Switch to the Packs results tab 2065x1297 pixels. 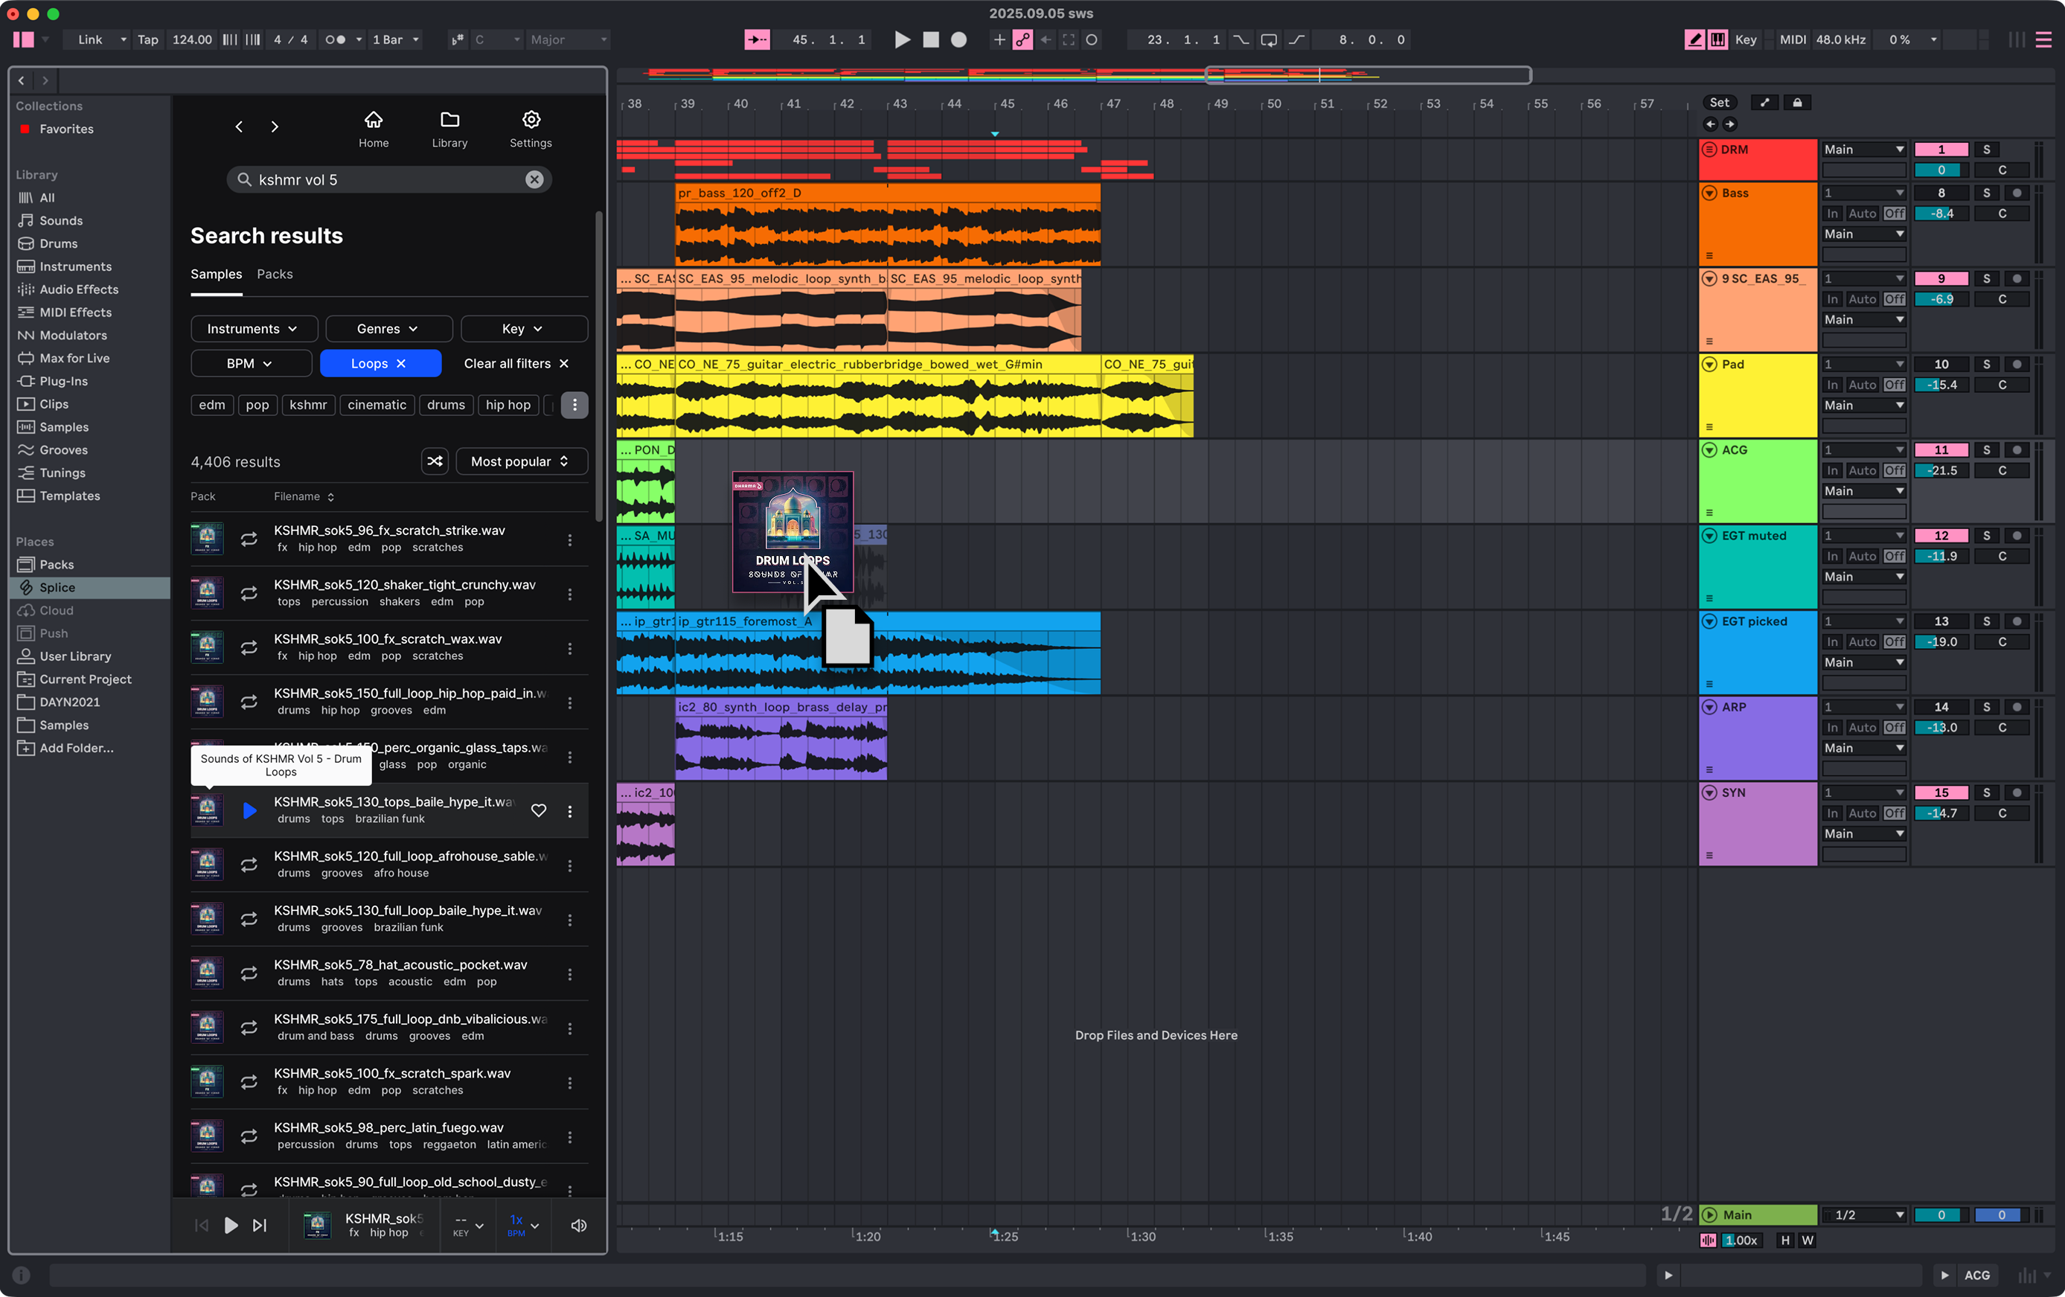point(275,275)
